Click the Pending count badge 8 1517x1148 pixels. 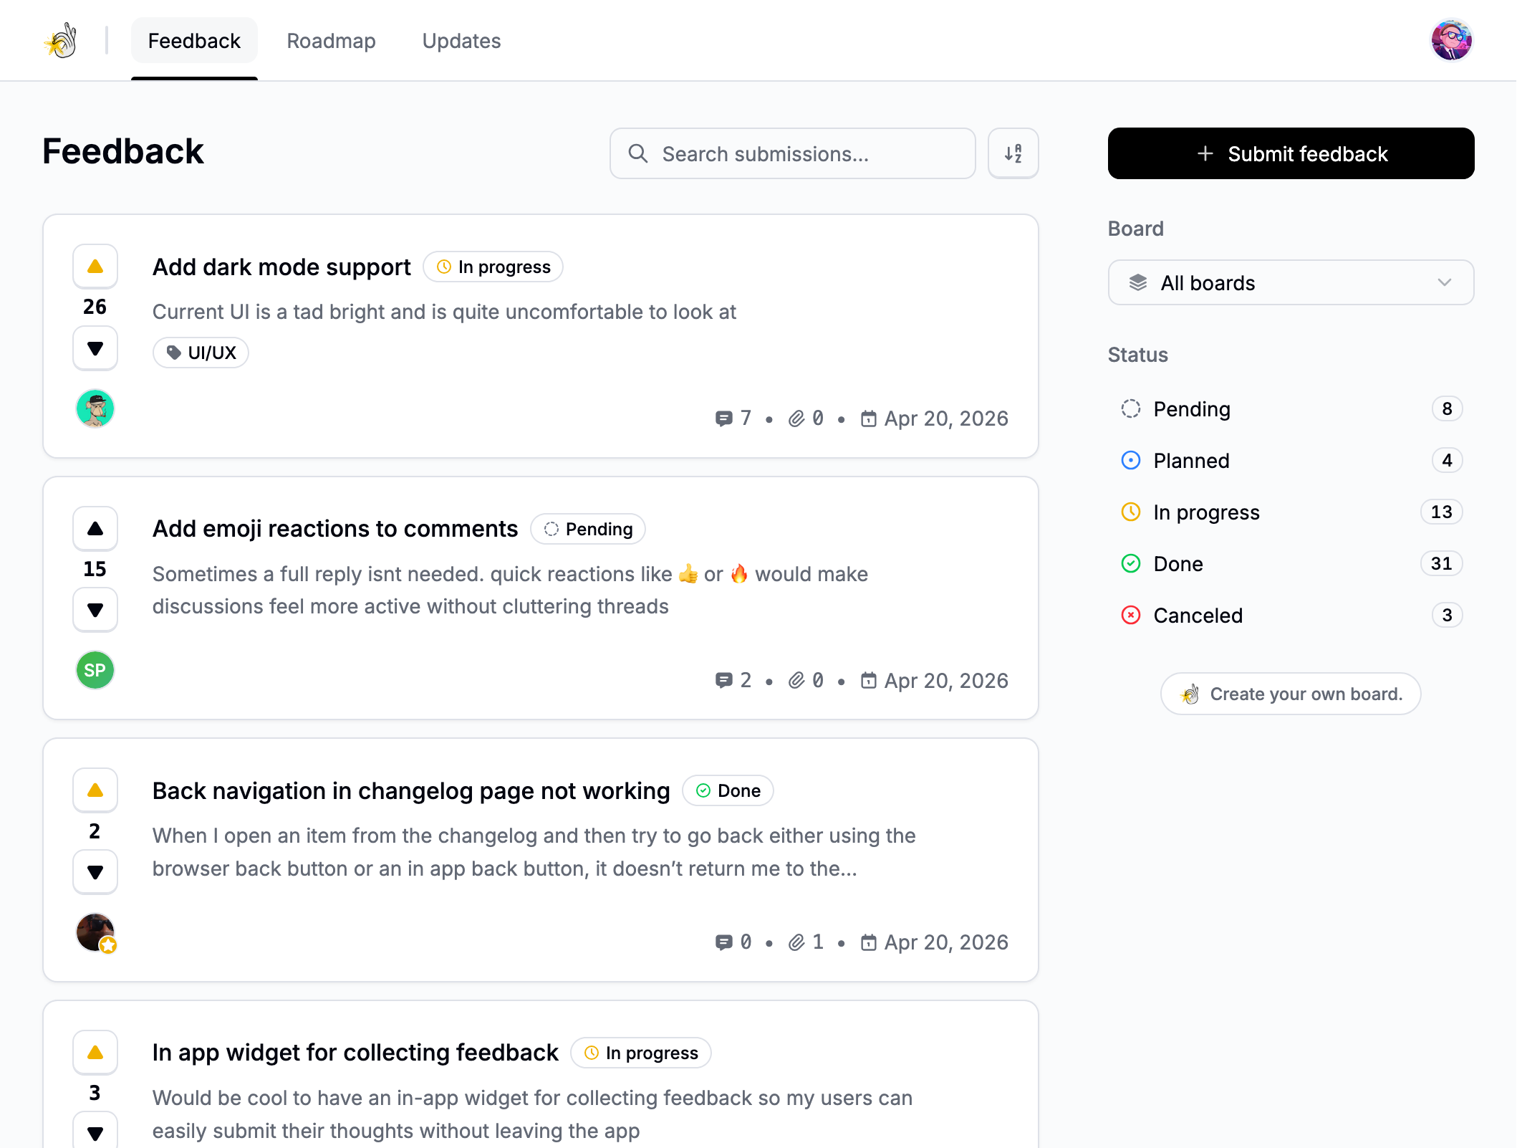[x=1447, y=409]
